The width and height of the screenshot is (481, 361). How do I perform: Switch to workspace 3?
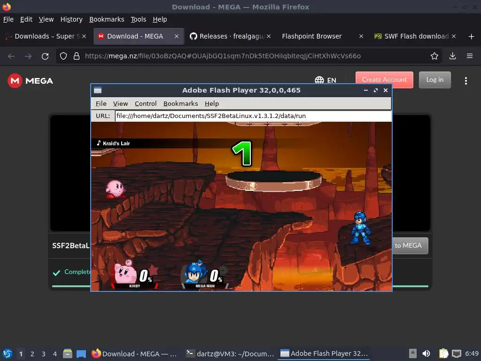[x=44, y=353]
